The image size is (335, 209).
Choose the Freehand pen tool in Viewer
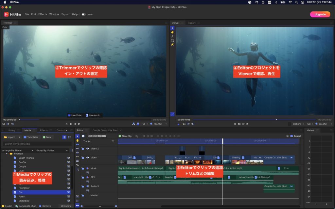172,45
